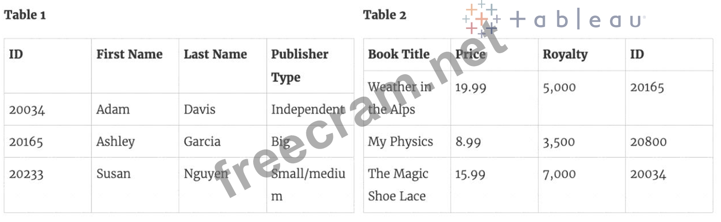Select the My Physics book title
721x222 pixels.
click(400, 142)
